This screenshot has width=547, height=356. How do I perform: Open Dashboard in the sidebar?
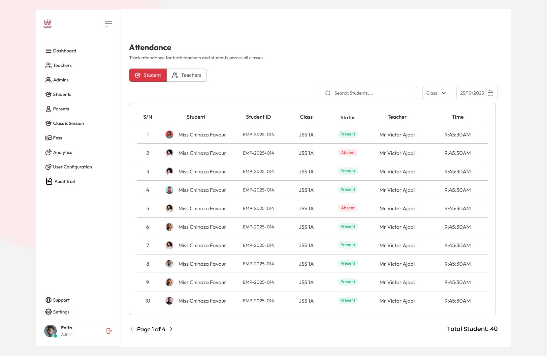(x=61, y=51)
